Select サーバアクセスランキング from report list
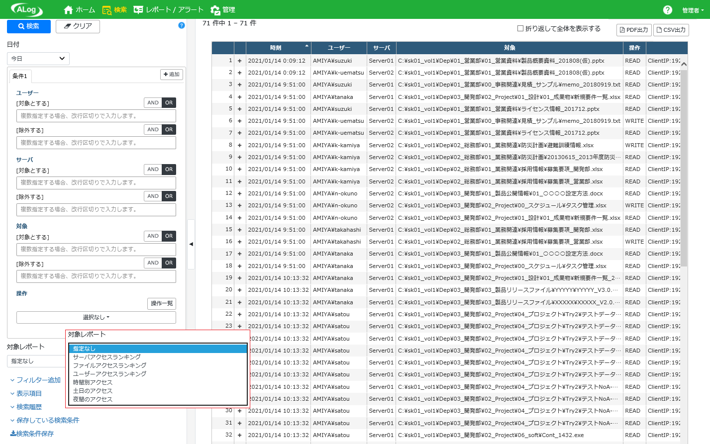 [107, 357]
